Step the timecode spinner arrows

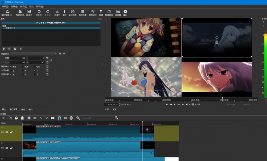[x=119, y=105]
